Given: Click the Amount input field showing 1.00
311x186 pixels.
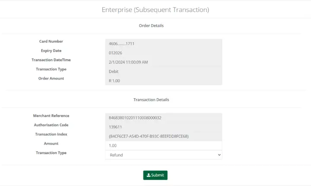Looking at the screenshot, I should [163, 146].
